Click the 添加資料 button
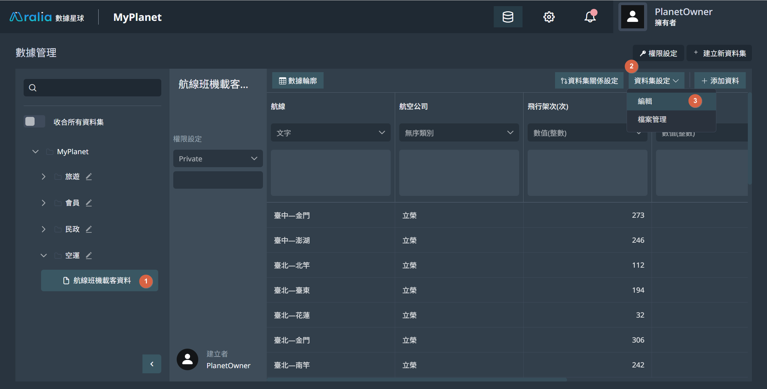The image size is (767, 389). (x=720, y=81)
